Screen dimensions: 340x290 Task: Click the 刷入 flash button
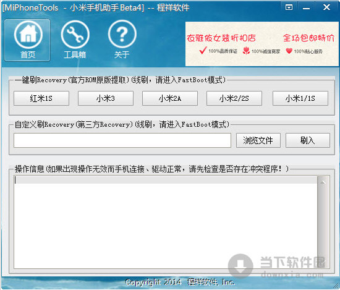308,140
